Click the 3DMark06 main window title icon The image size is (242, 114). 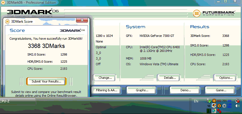[x=2, y=2]
